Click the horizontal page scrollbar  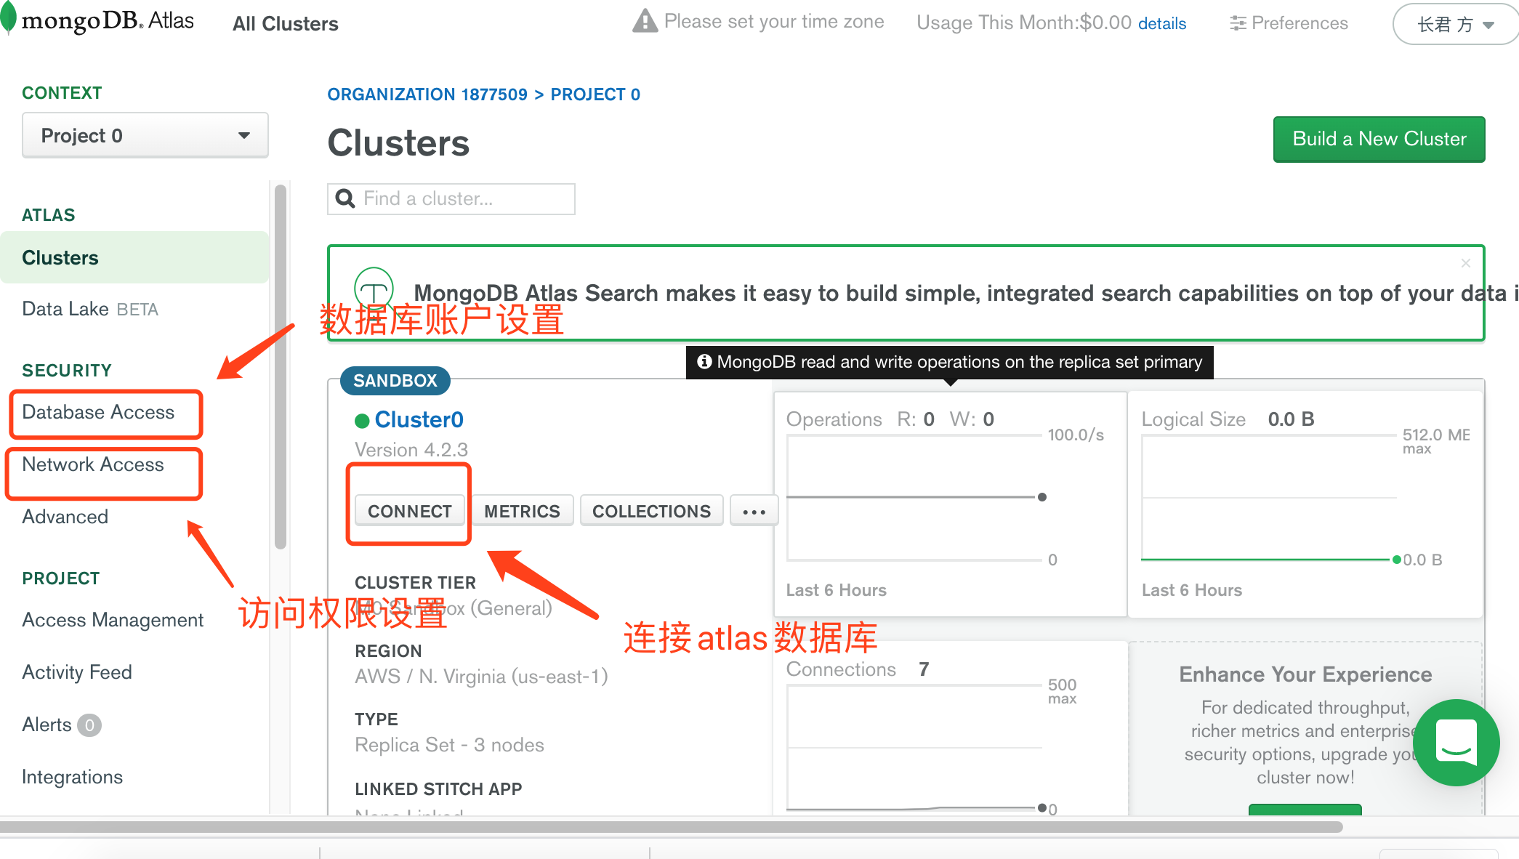[x=671, y=827]
